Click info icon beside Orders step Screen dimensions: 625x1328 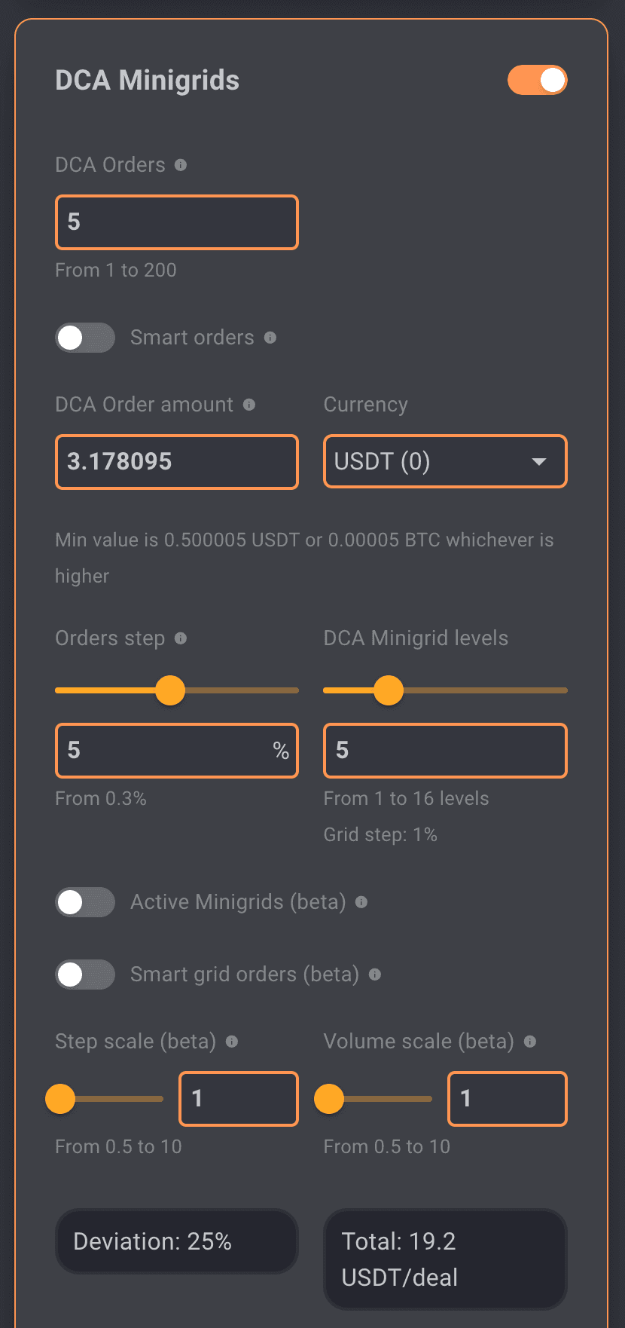(181, 638)
